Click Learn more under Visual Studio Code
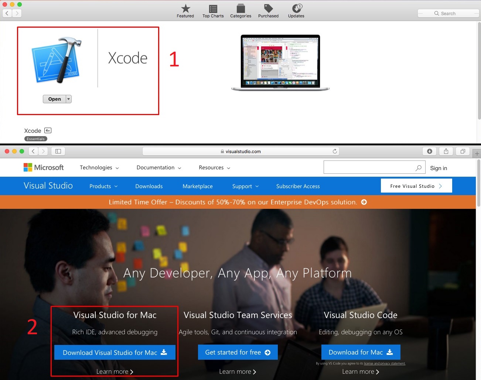 [361, 372]
